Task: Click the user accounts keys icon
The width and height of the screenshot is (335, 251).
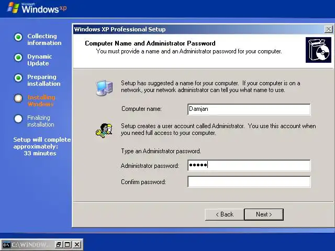Action: click(104, 130)
